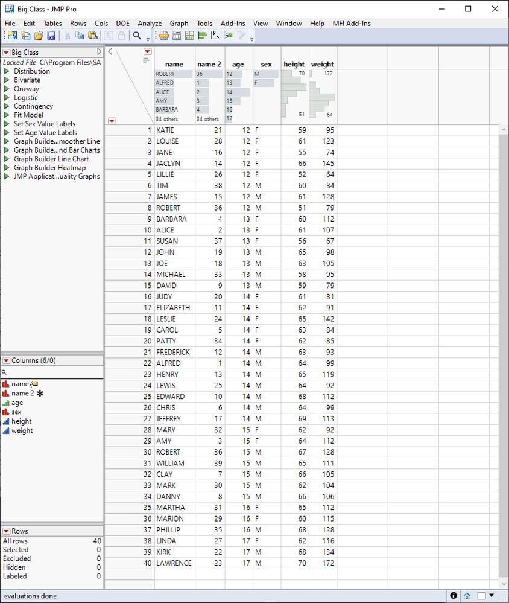Image resolution: width=509 pixels, height=603 pixels.
Task: Click the New Script toolbar icon
Action: pos(26,36)
